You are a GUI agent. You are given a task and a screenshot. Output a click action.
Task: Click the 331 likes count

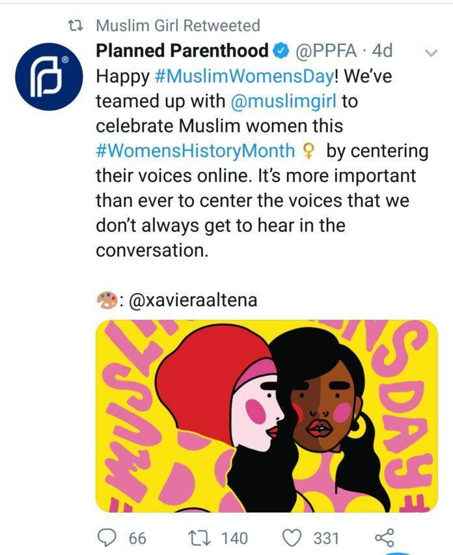(x=326, y=538)
